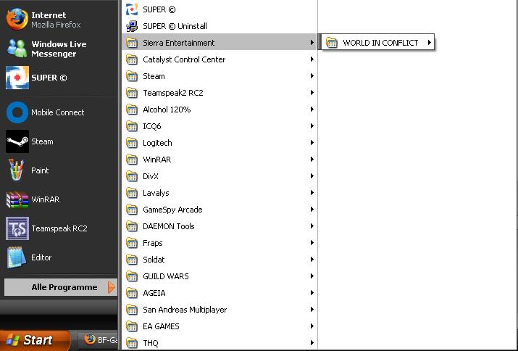The image size is (518, 351).
Task: Expand the Soldat submenu arrow
Action: 312,260
